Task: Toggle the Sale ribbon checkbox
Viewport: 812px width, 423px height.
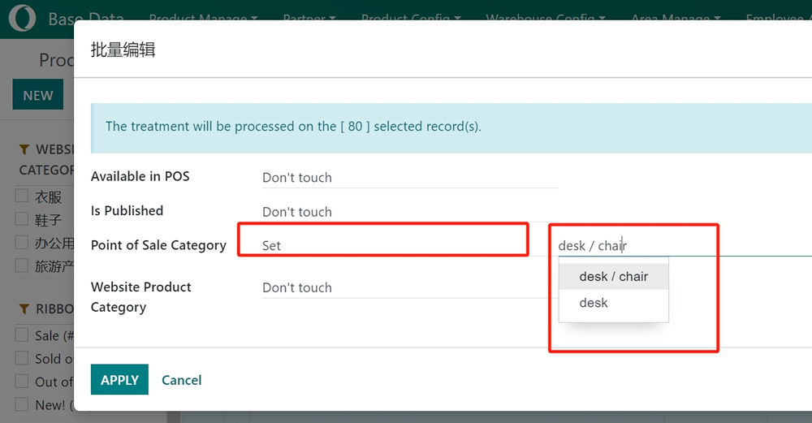Action: [x=23, y=335]
